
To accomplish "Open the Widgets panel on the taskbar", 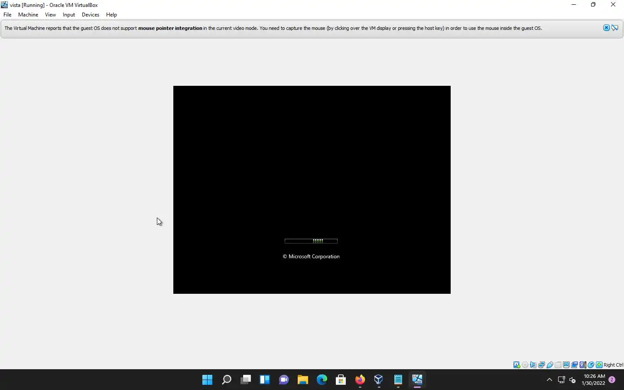I will click(x=265, y=380).
